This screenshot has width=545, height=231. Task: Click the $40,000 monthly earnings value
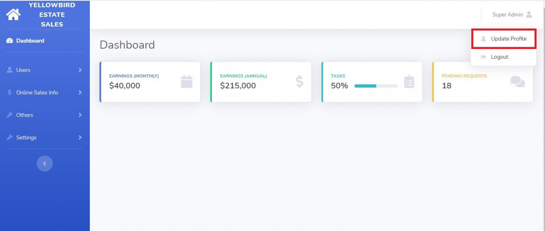(x=124, y=86)
